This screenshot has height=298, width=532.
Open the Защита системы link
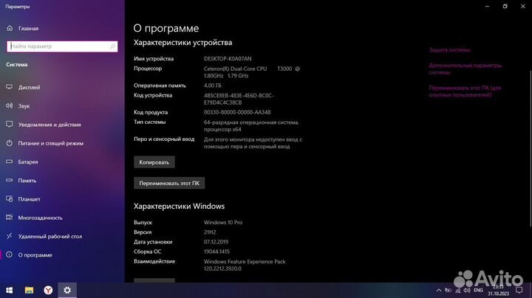449,50
